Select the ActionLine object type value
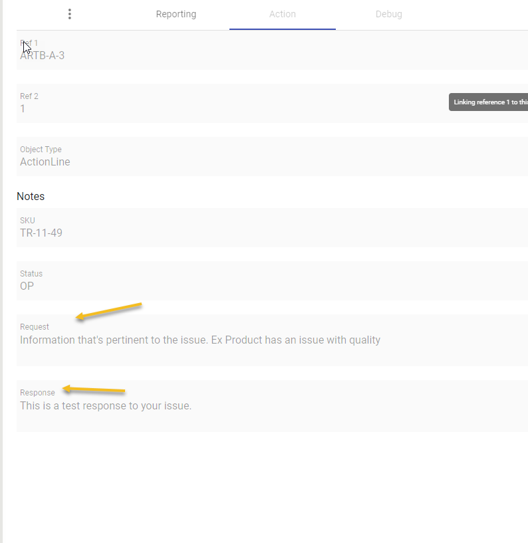Image resolution: width=528 pixels, height=543 pixels. pyautogui.click(x=45, y=162)
